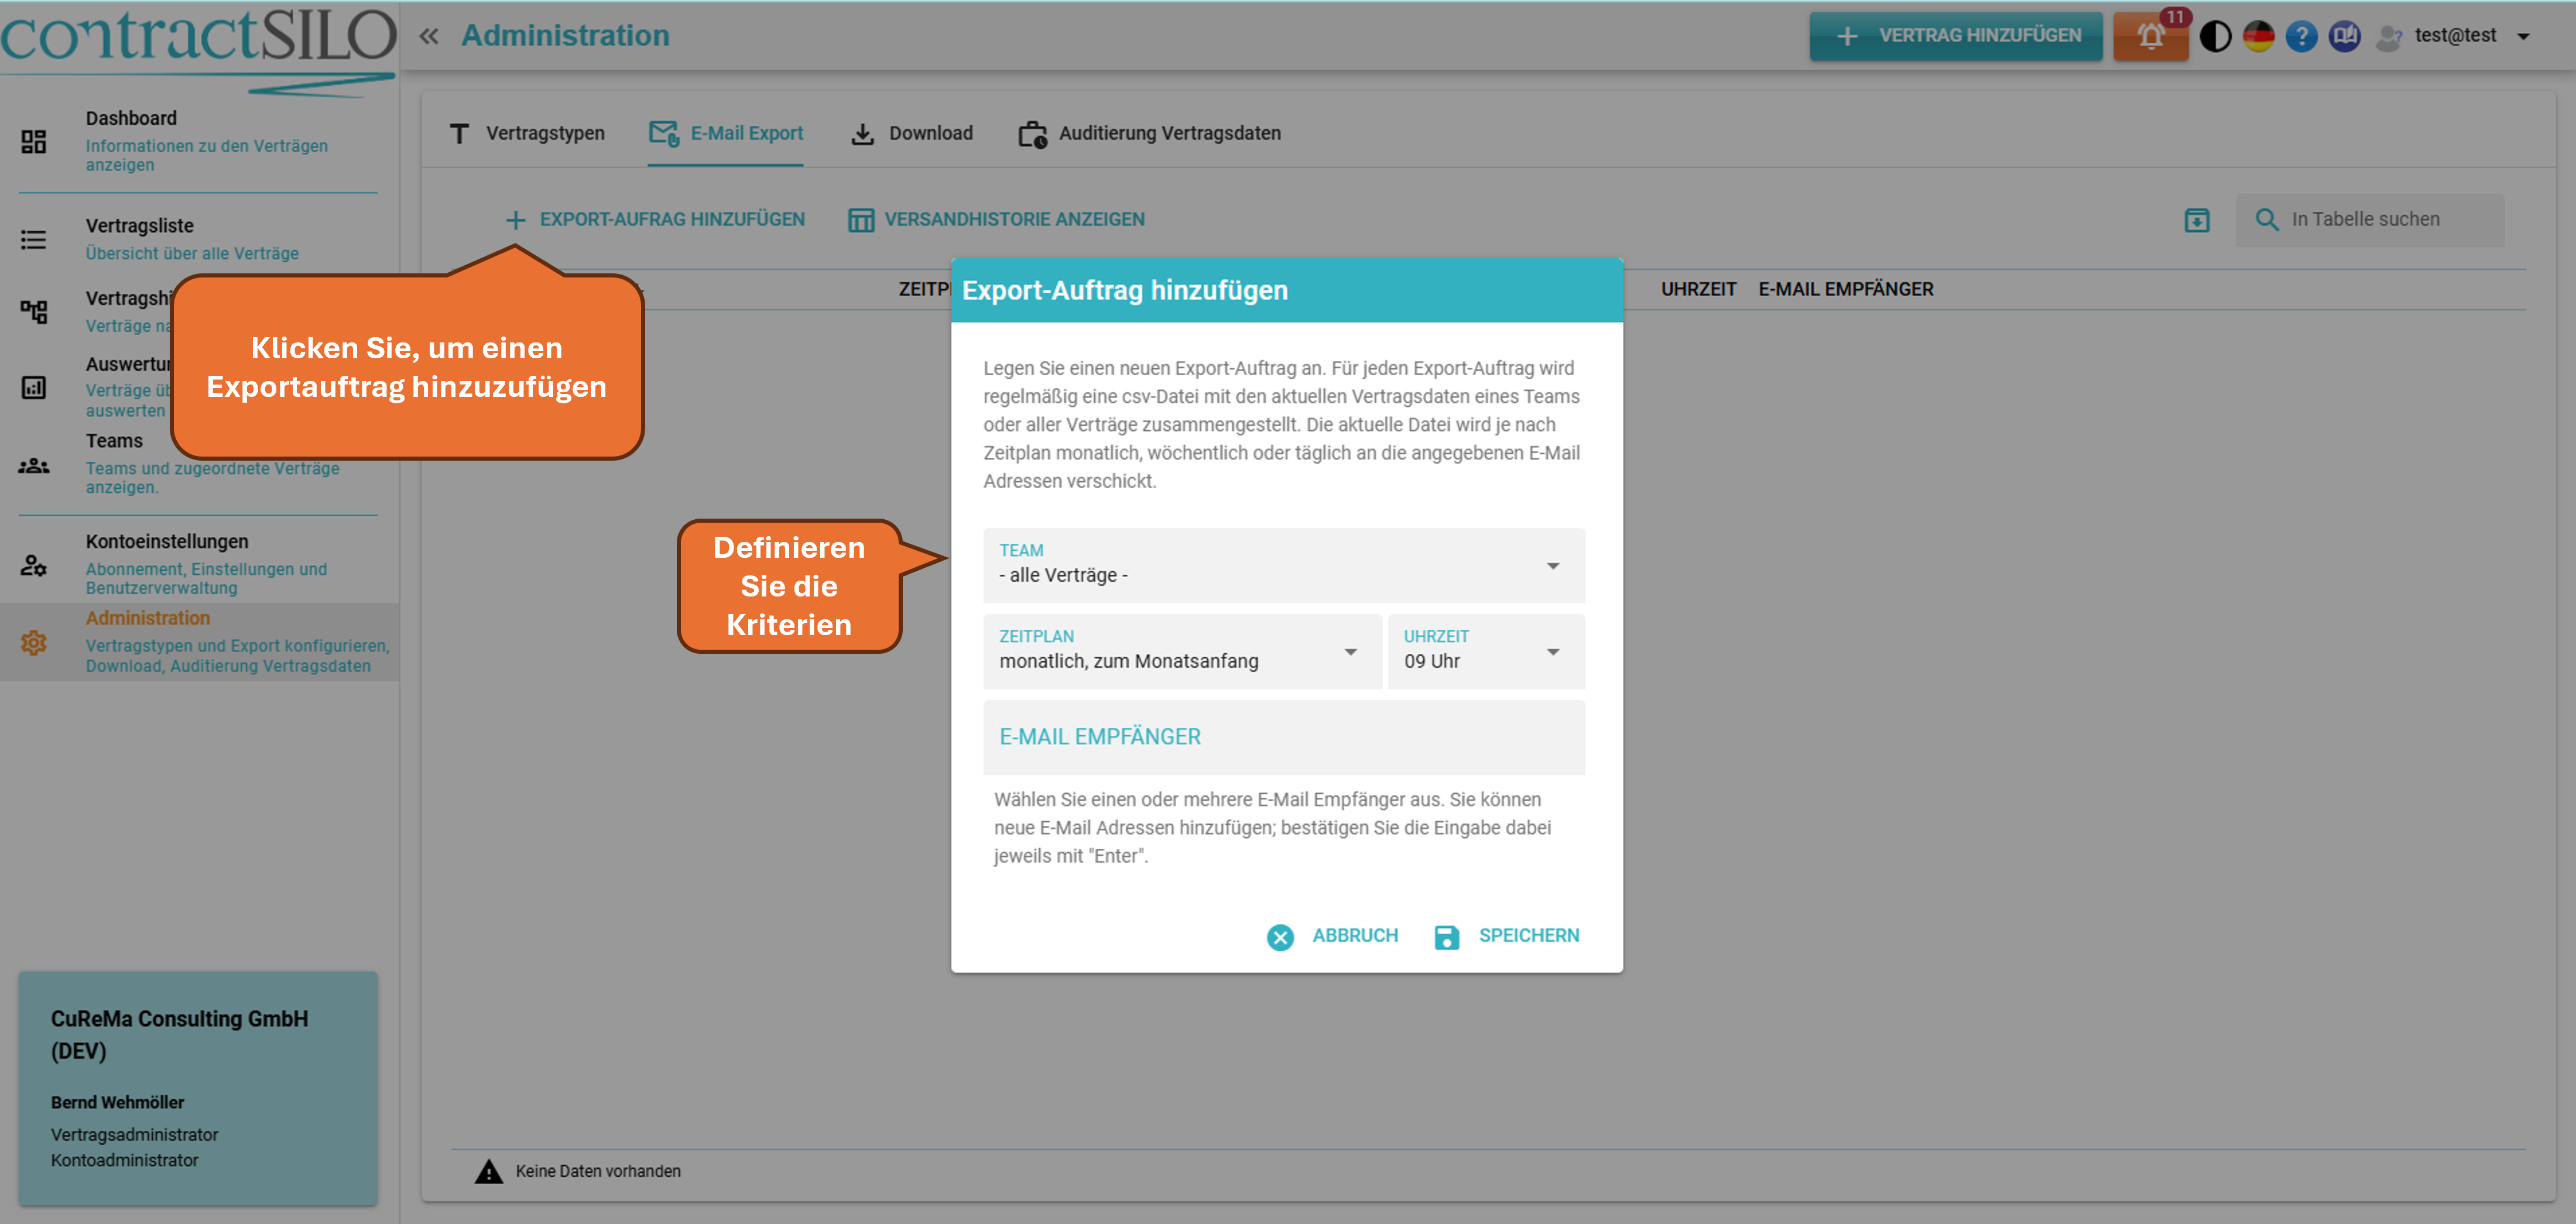Open the help question mark icon
The image size is (2576, 1224).
coord(2301,37)
